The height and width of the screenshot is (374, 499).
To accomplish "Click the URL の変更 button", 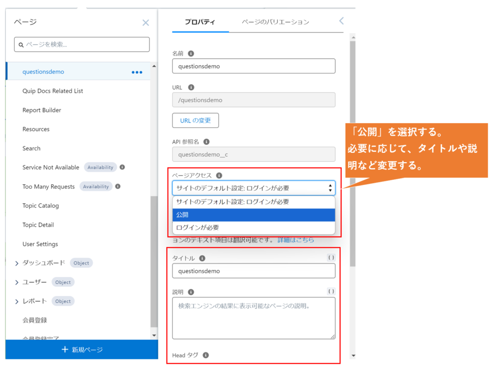I will [x=195, y=120].
